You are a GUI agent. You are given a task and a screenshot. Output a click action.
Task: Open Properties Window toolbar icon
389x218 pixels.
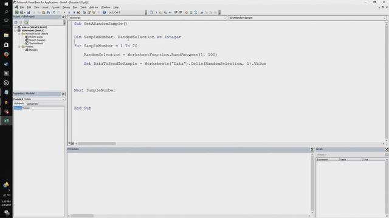(89, 12)
